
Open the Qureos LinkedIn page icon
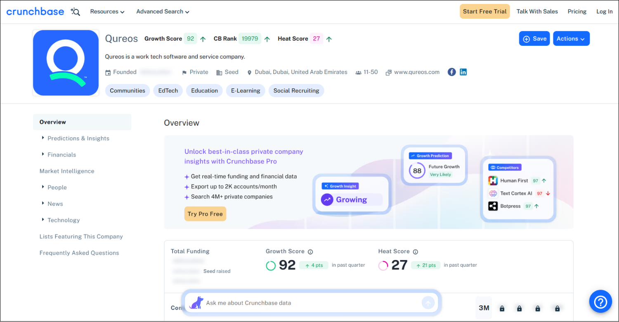(x=463, y=72)
